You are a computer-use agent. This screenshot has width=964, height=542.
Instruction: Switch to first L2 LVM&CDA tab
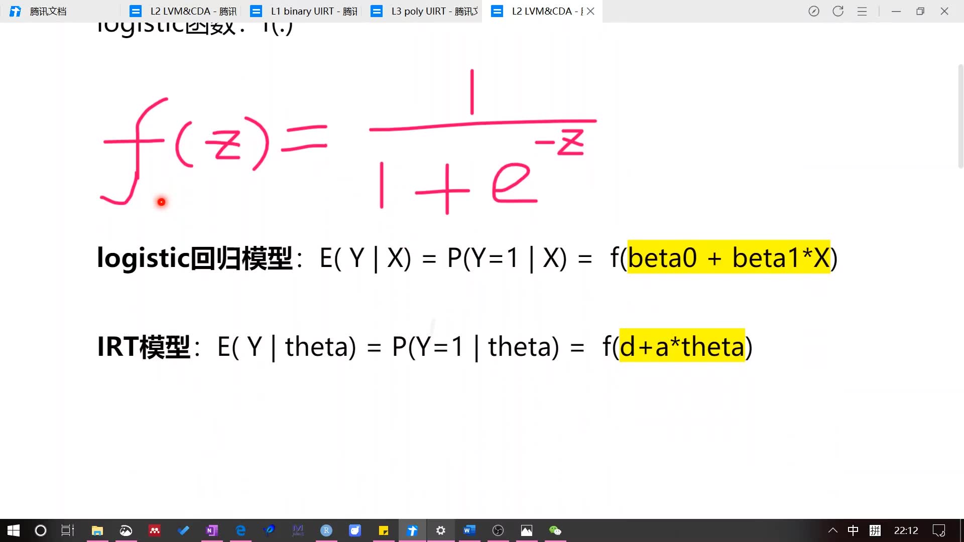click(x=183, y=11)
